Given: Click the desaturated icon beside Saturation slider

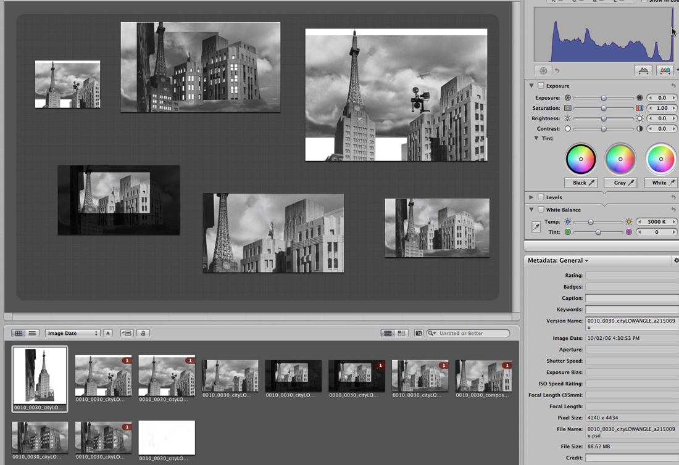Looking at the screenshot, I should click(568, 108).
